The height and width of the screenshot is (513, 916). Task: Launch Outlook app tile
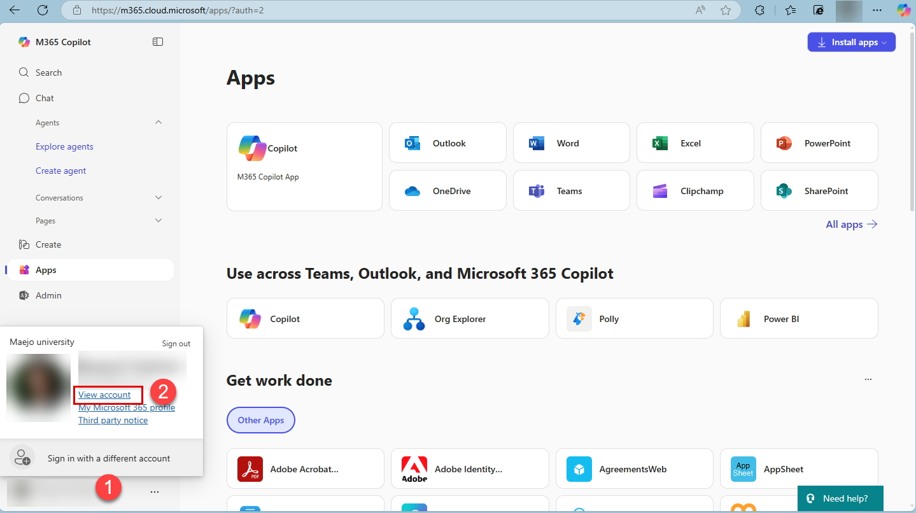[x=447, y=143]
